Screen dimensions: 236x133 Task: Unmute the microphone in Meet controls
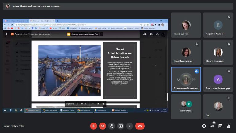[x=93, y=126]
